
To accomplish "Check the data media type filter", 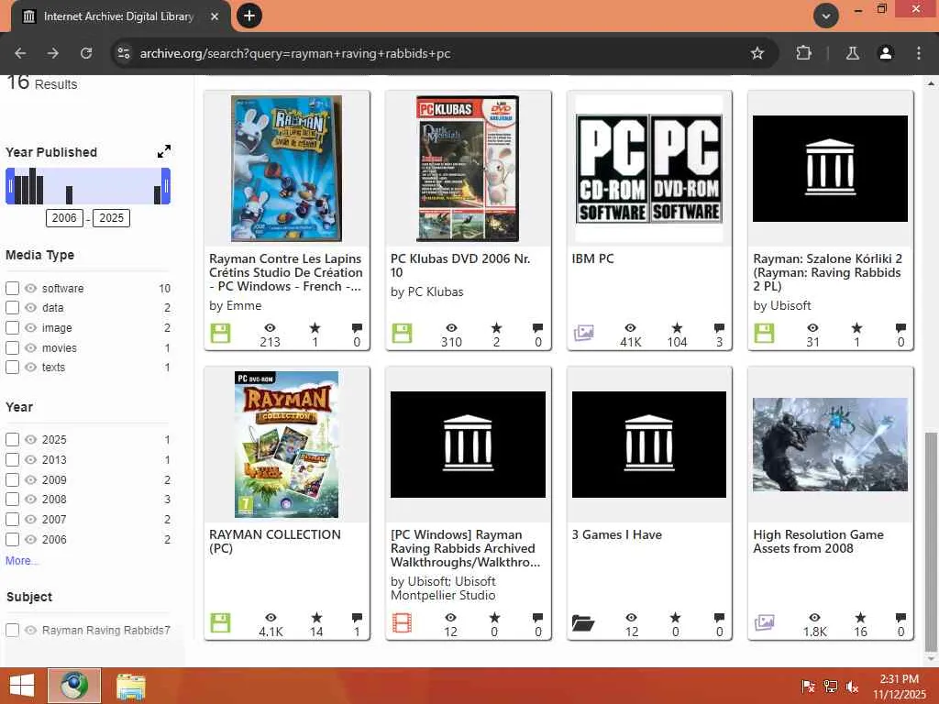I will click(12, 308).
